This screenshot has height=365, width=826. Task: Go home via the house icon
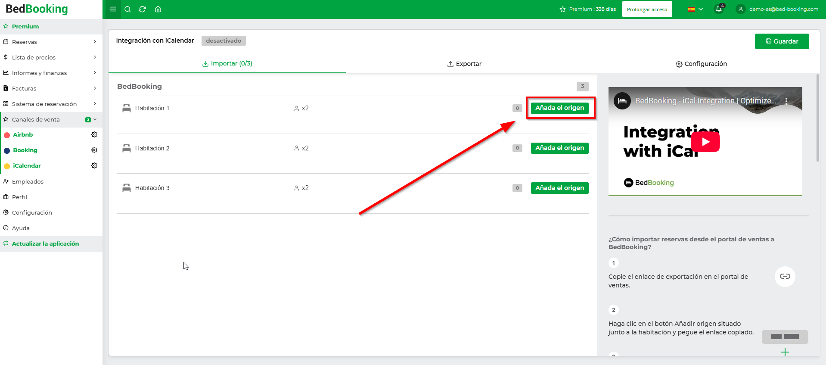coord(158,9)
